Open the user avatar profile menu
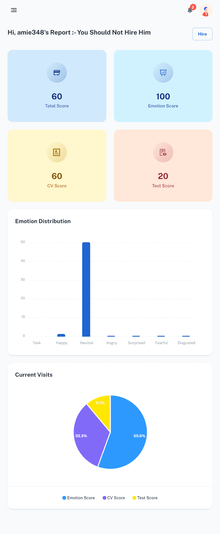Image resolution: width=220 pixels, height=534 pixels. coord(206,10)
